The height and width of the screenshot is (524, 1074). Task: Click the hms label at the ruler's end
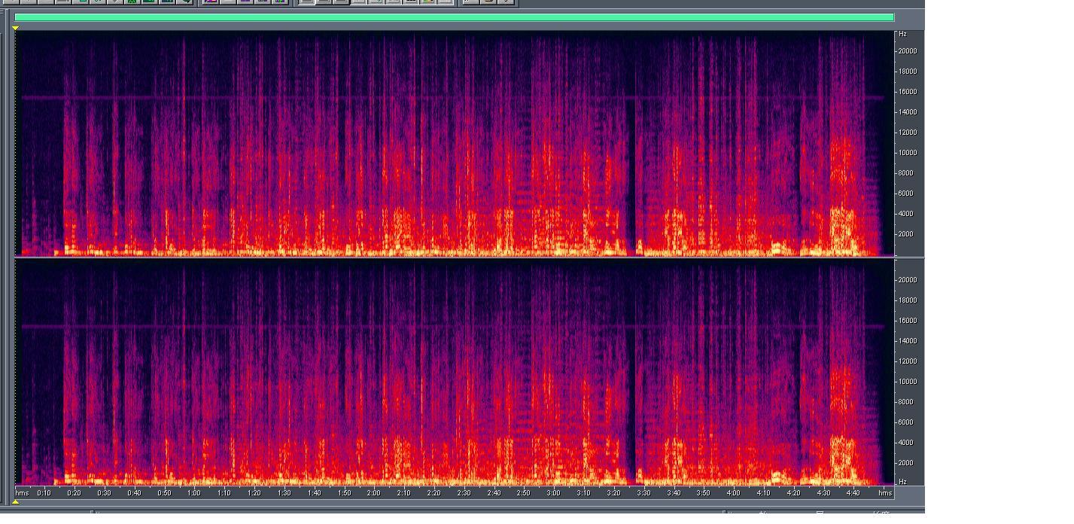pyautogui.click(x=885, y=493)
